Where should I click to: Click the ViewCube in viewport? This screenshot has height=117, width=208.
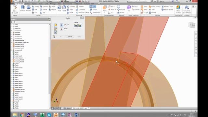click(x=191, y=25)
